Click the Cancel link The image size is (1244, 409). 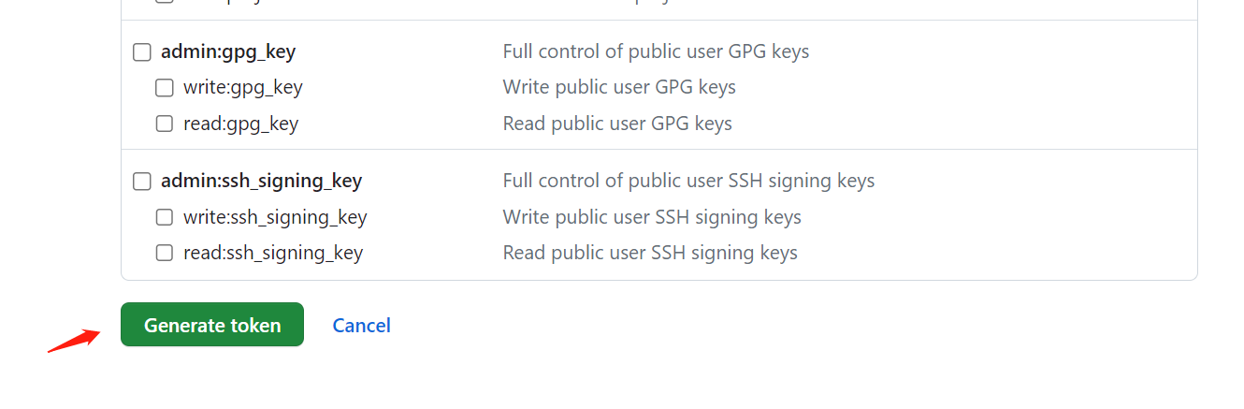362,325
